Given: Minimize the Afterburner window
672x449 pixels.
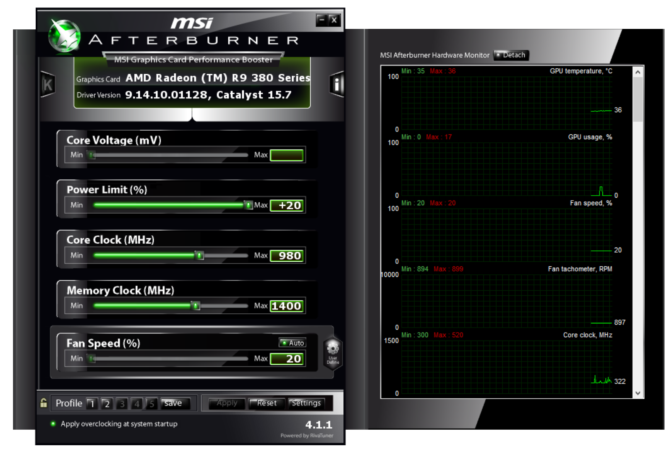Looking at the screenshot, I should (322, 20).
